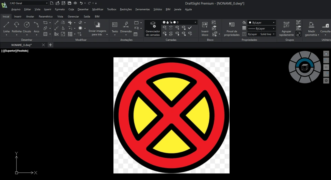Open the Gerenciador de camadas
This screenshot has height=180, width=331.
153,29
